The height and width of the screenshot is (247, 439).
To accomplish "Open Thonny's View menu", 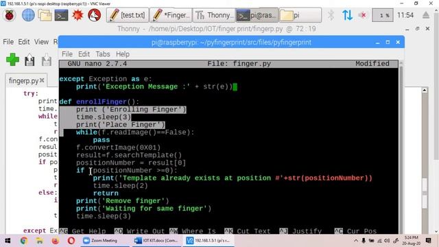I will click(x=41, y=42).
